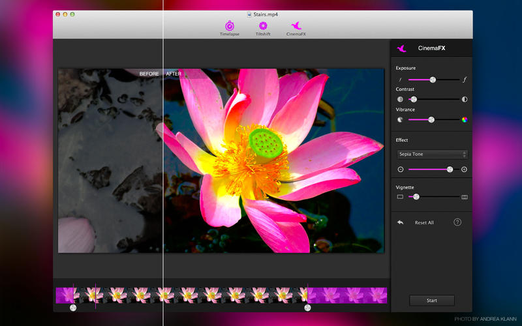Click the high contrast icon
Viewport: 522px width, 326px height.
[x=465, y=99]
